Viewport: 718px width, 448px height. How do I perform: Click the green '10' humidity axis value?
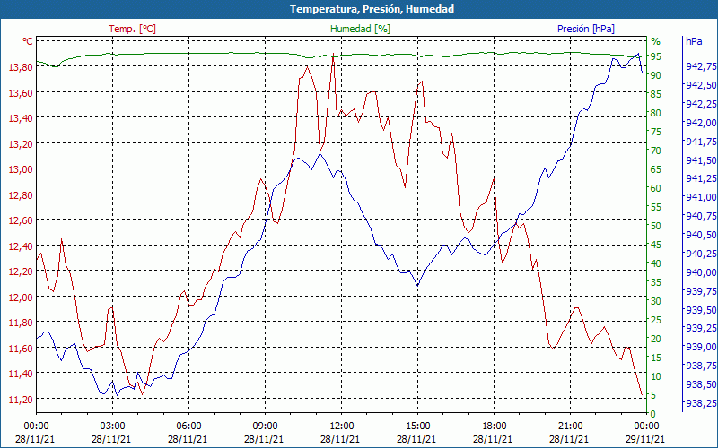click(x=656, y=376)
